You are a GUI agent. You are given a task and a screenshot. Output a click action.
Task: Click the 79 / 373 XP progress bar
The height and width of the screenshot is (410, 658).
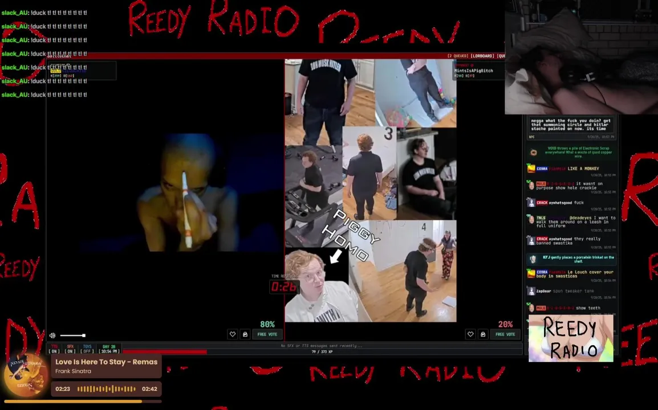click(322, 352)
